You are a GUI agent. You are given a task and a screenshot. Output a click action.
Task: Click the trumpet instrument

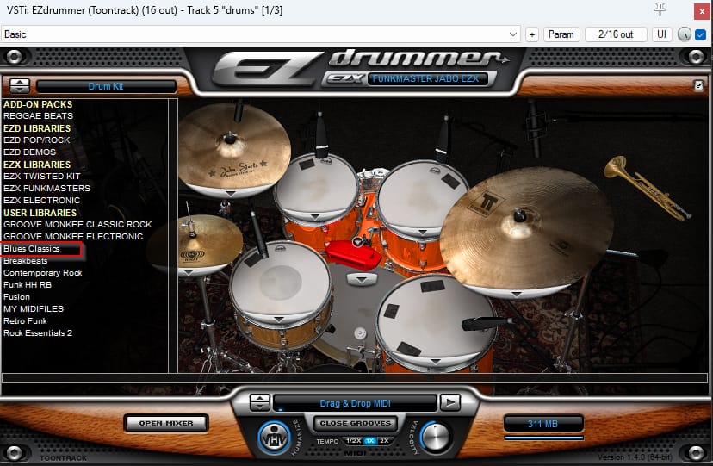pyautogui.click(x=647, y=188)
